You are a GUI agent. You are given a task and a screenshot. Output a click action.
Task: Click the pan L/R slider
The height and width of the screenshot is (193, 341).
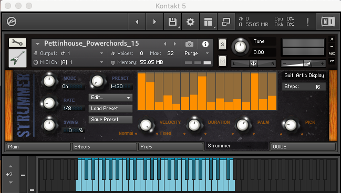pos(253,63)
